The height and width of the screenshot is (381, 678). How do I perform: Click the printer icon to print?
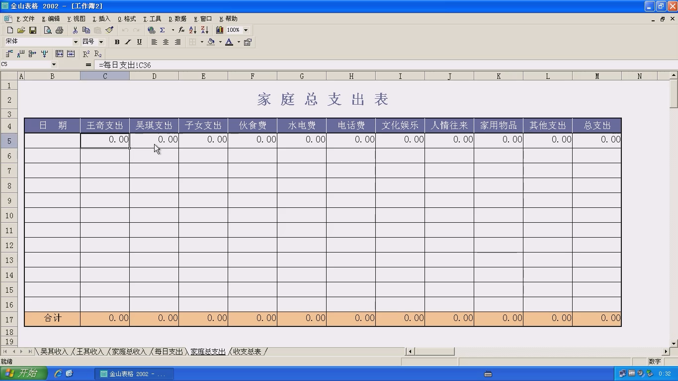click(x=59, y=30)
